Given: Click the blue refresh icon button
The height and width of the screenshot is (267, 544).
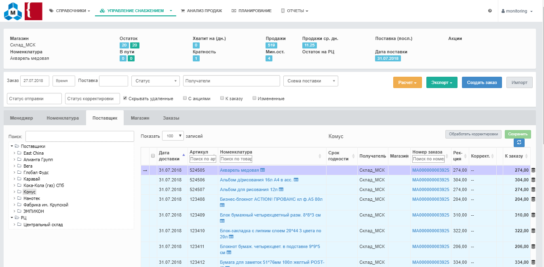Looking at the screenshot, I should click(519, 143).
